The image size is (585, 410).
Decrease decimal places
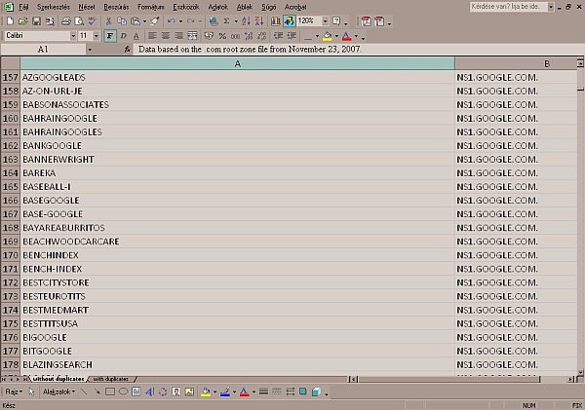pos(262,36)
